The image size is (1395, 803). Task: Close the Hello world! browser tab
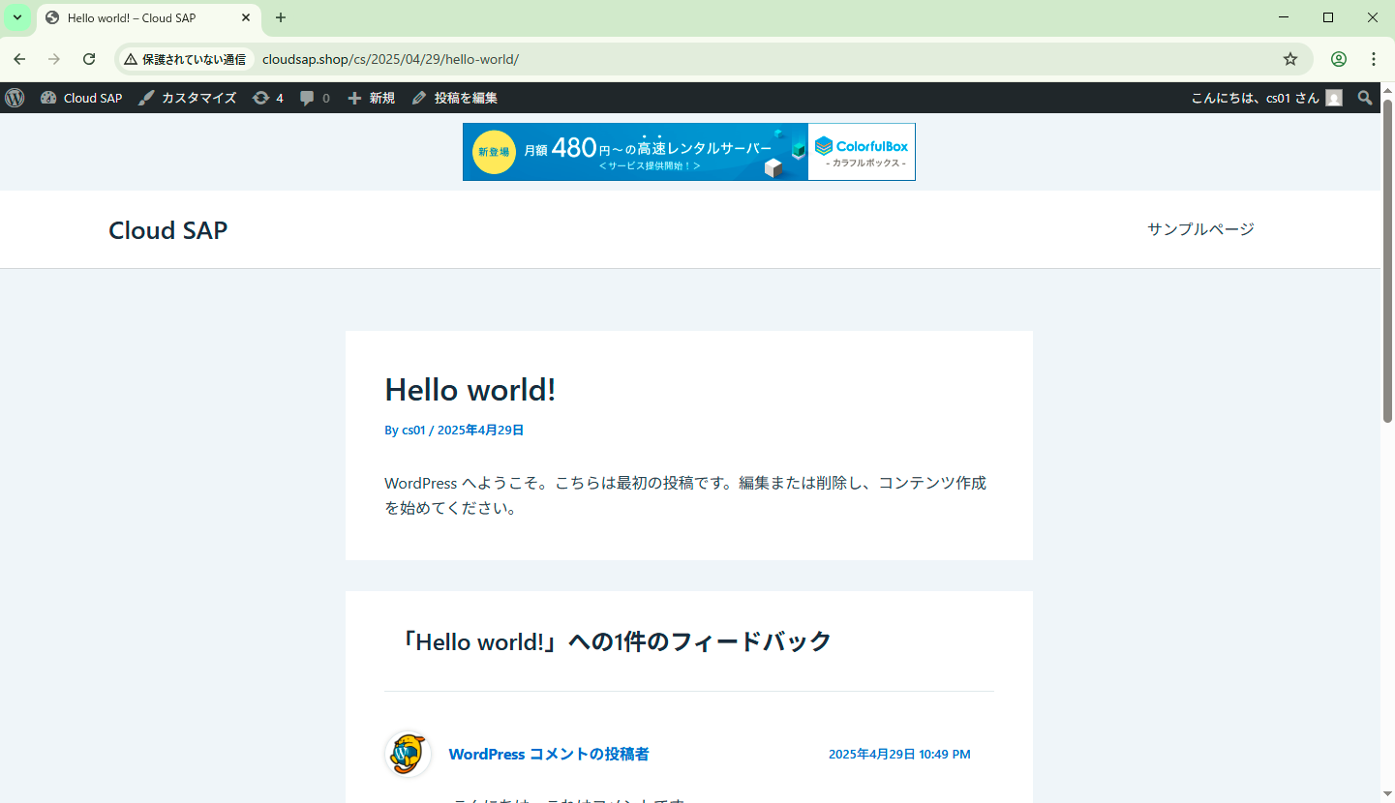click(x=246, y=17)
